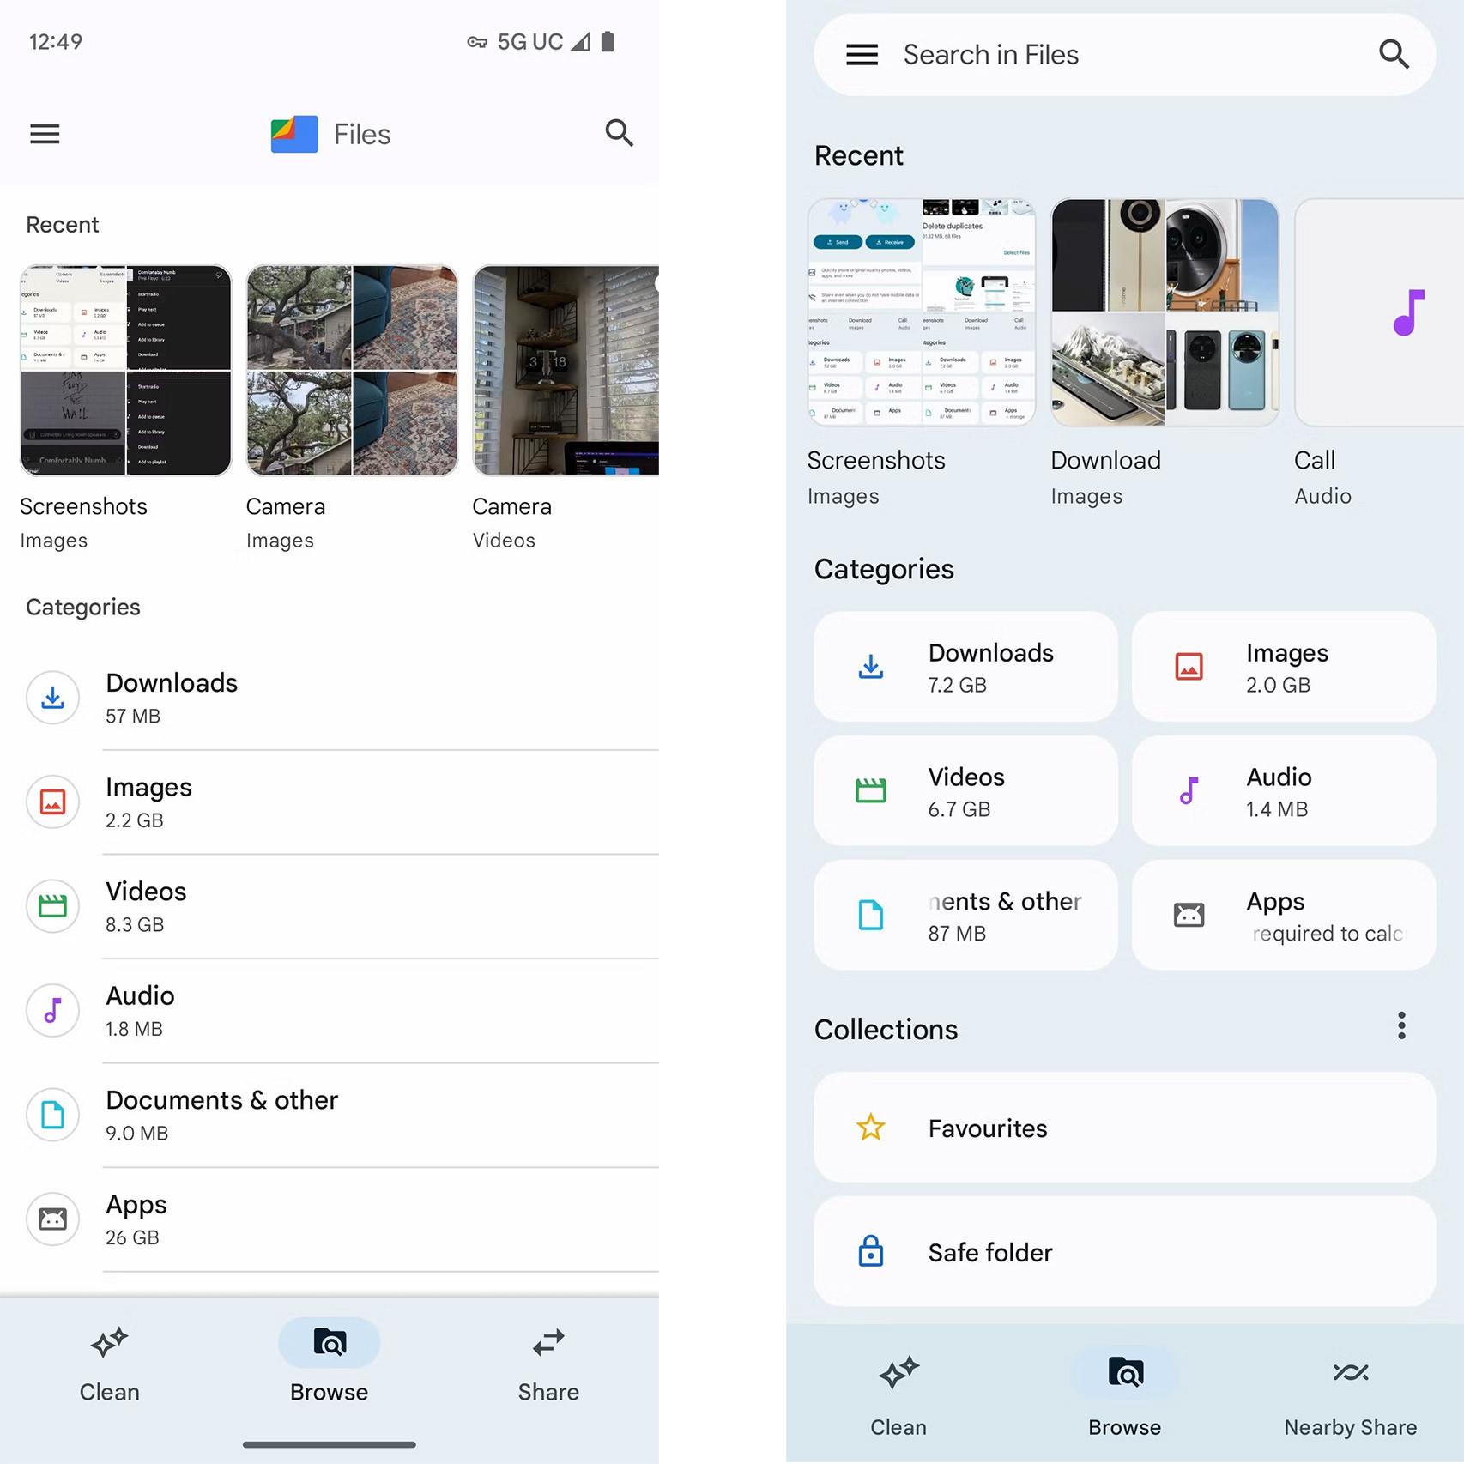Tap the Apps category icon
The image size is (1464, 1464).
[x=52, y=1219]
